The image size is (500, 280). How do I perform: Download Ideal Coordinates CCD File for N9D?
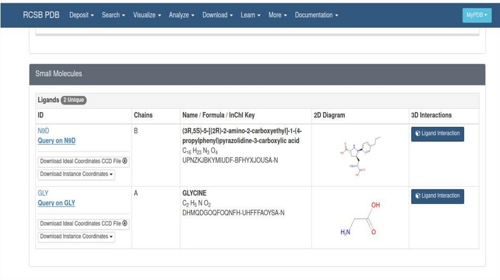[83, 161]
